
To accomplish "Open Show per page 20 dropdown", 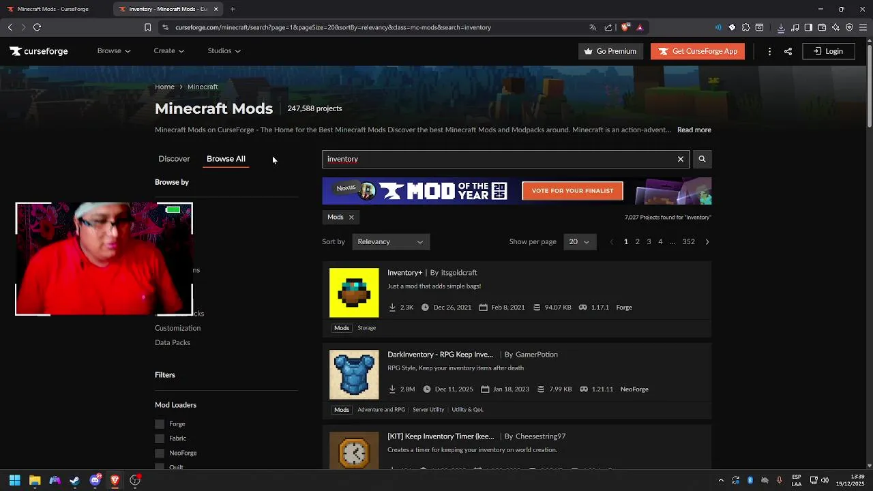I will pos(580,241).
